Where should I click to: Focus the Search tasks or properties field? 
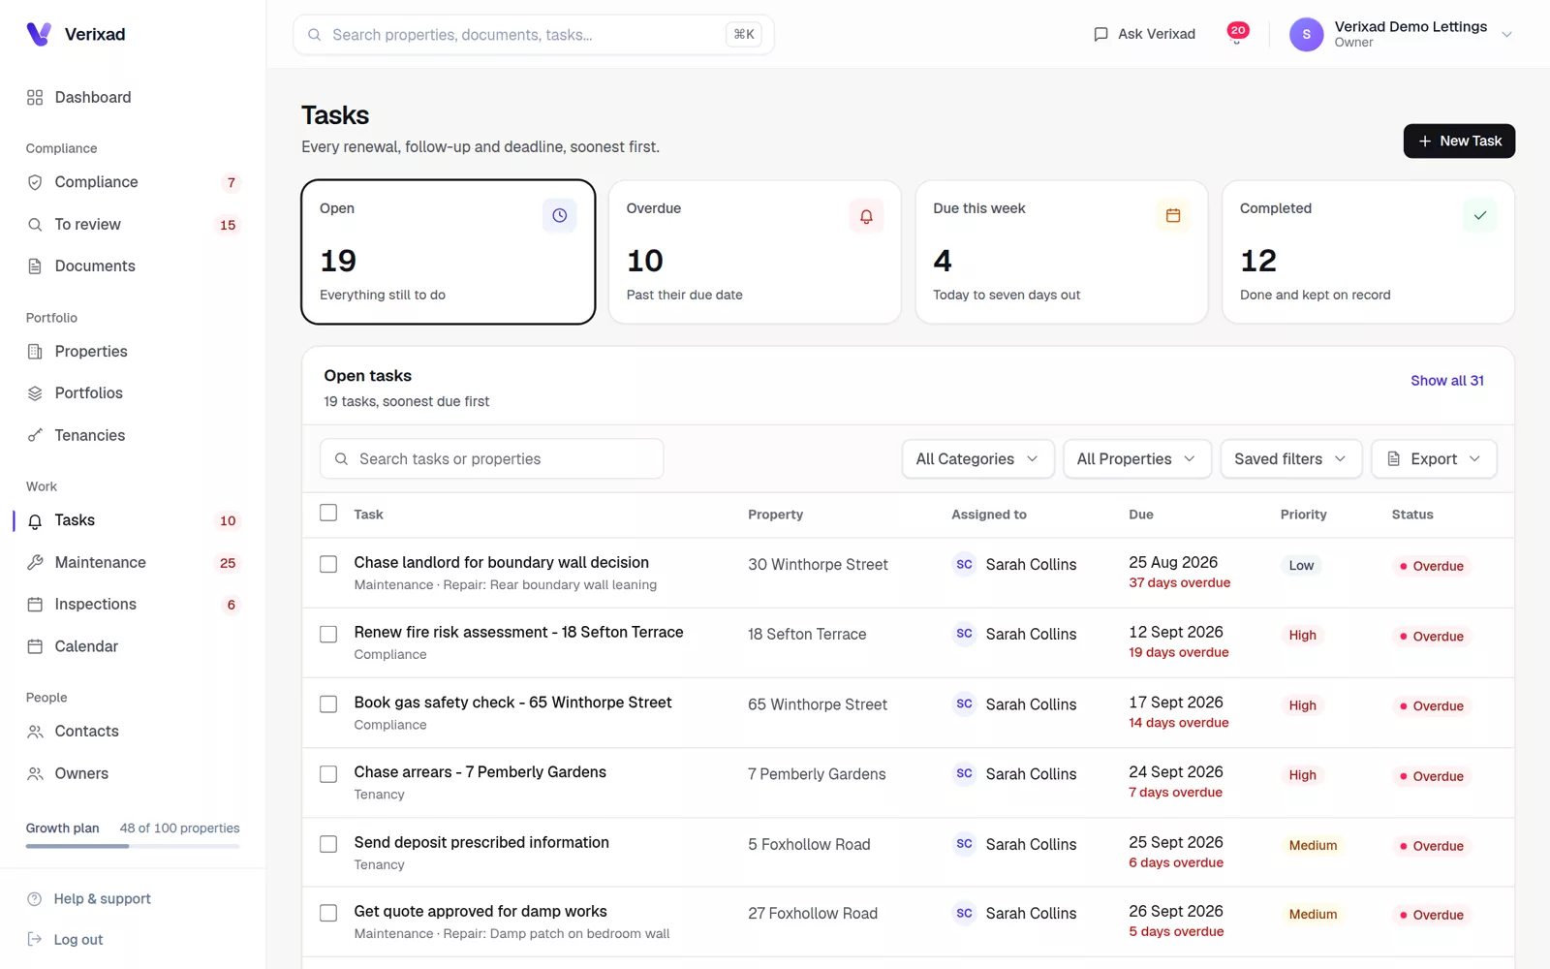tap(491, 459)
